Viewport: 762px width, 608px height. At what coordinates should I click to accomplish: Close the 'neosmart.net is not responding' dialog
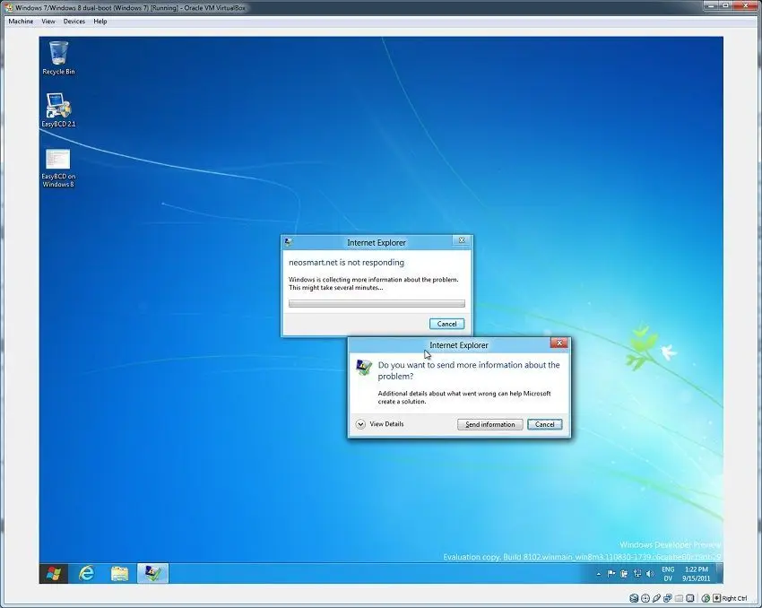(x=462, y=240)
